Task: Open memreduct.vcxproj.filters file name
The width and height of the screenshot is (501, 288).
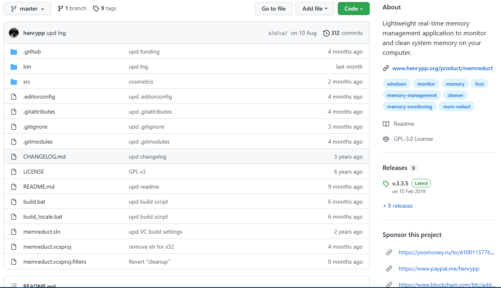Action: coord(55,262)
